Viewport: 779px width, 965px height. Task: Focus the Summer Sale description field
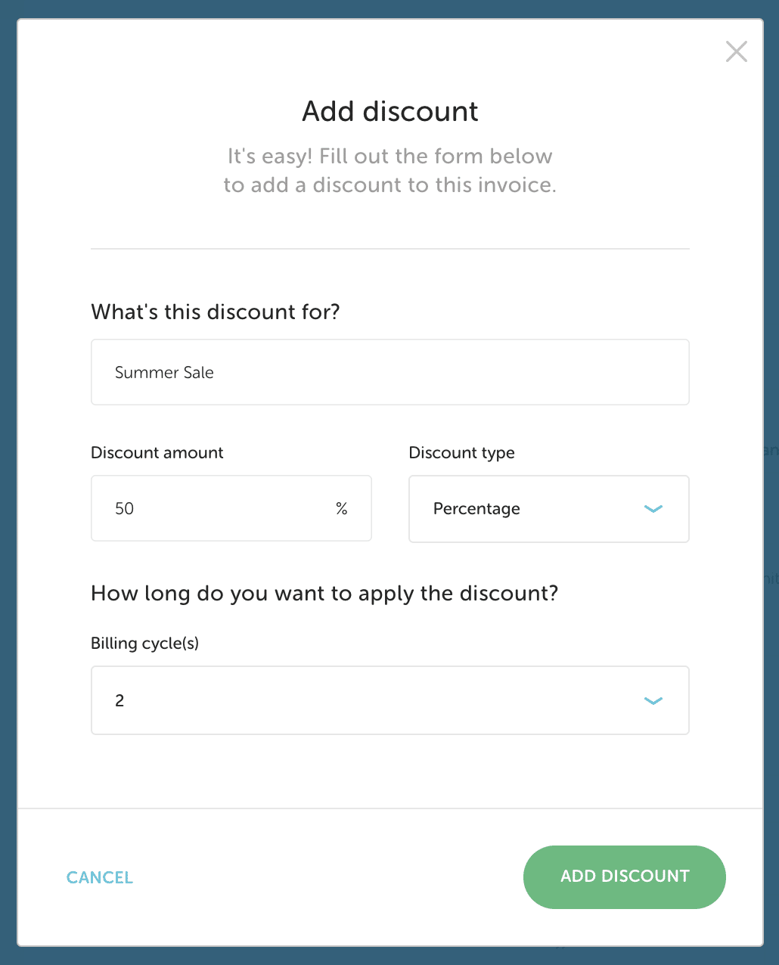[389, 372]
